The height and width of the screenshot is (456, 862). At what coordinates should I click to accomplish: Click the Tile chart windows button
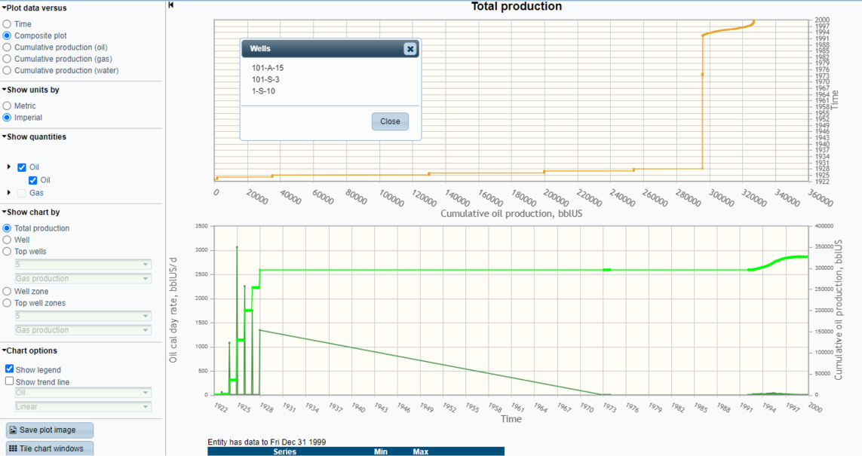pos(50,448)
